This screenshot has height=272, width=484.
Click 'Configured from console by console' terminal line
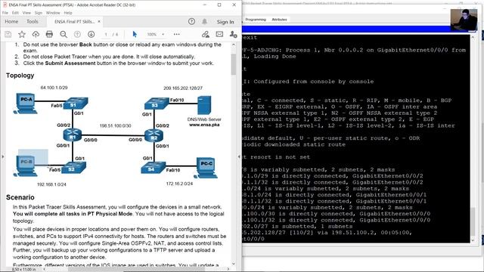tap(314, 82)
